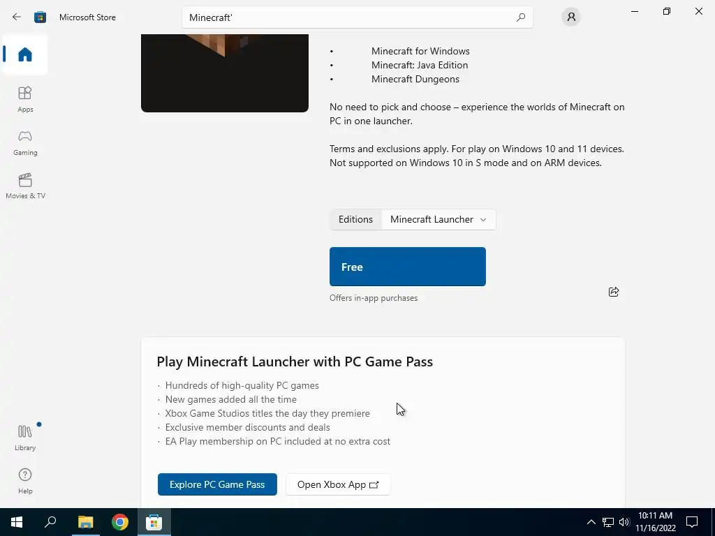Click the search magnifier icon
The image size is (715, 536).
521,17
